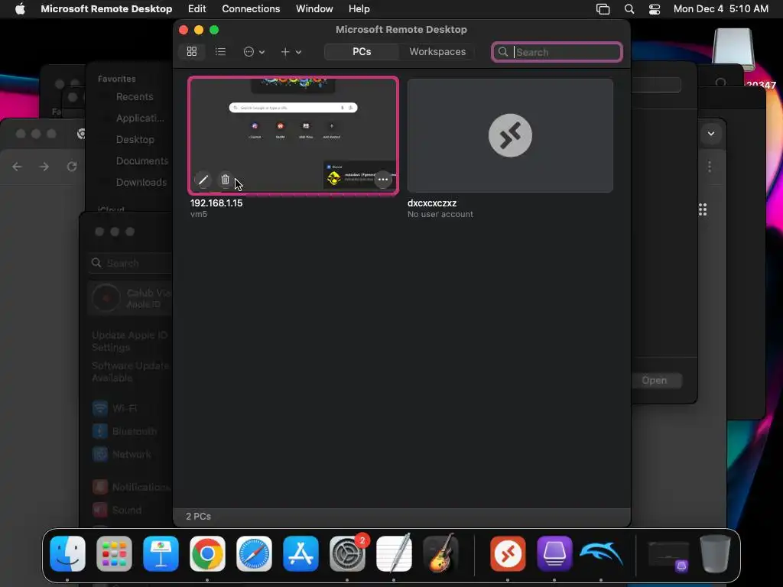Open GarageBand from the Dock
This screenshot has width=783, height=587.
click(x=440, y=553)
